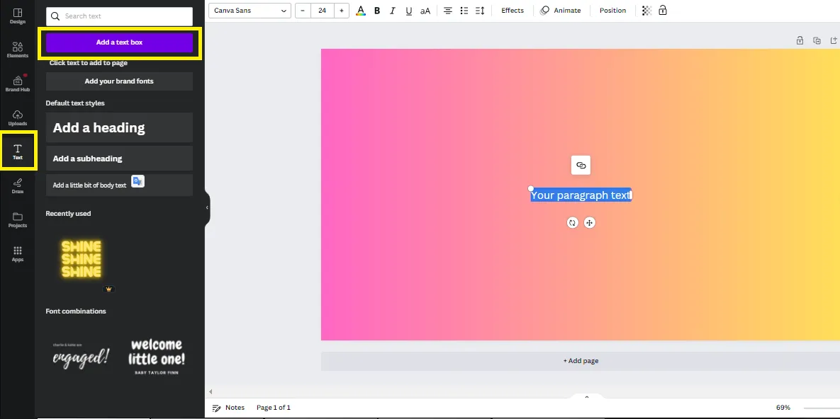Image resolution: width=840 pixels, height=419 pixels.
Task: Click the Your paragraph text box
Action: pyautogui.click(x=581, y=195)
